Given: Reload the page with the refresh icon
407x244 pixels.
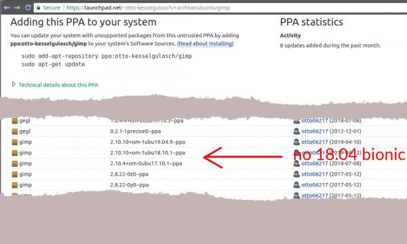Looking at the screenshot, I should tap(28, 7).
